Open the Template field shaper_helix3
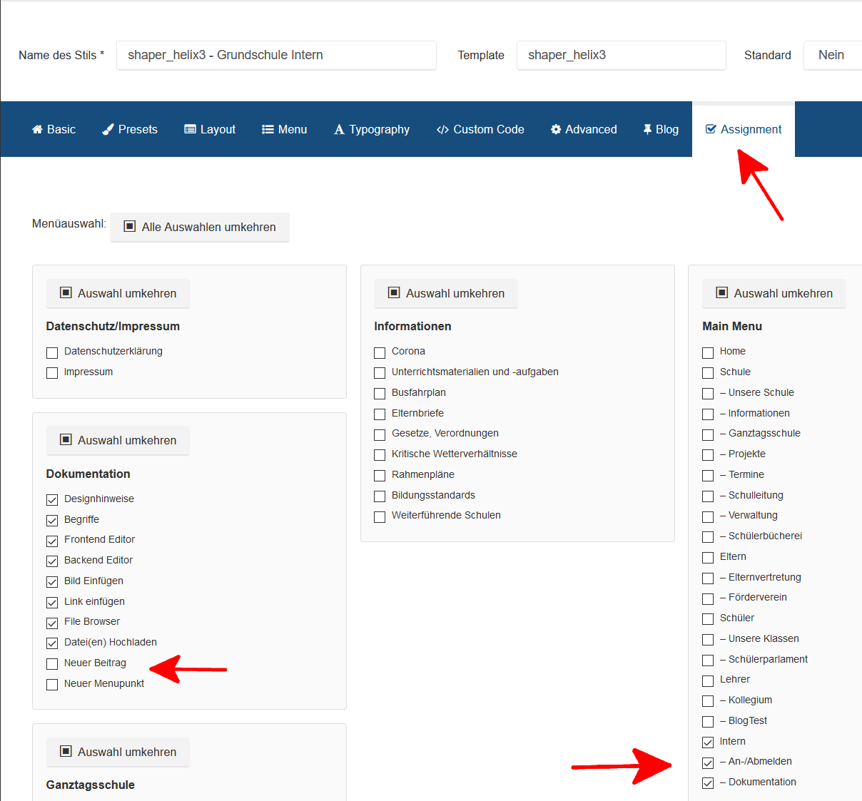Screen dimensions: 862x801 coord(621,55)
